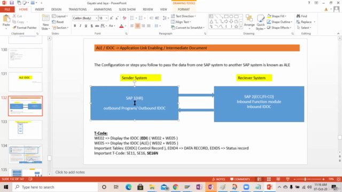Start Slide Show from status bar
Viewport: 342px width, 192px height.
tap(287, 179)
